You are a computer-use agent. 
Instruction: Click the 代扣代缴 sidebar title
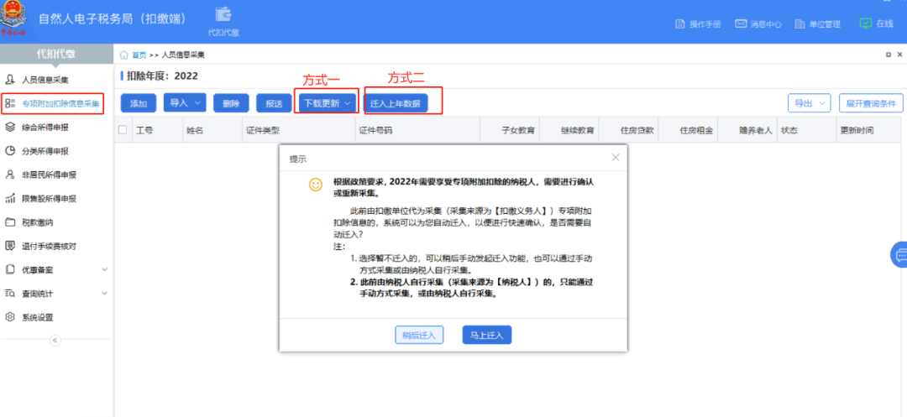click(x=56, y=55)
